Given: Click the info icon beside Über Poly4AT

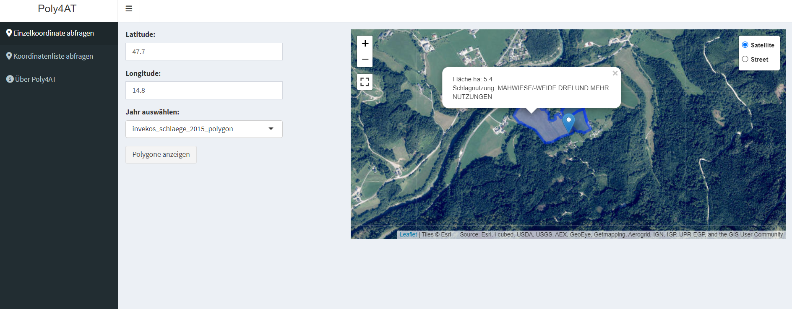Looking at the screenshot, I should pos(10,79).
